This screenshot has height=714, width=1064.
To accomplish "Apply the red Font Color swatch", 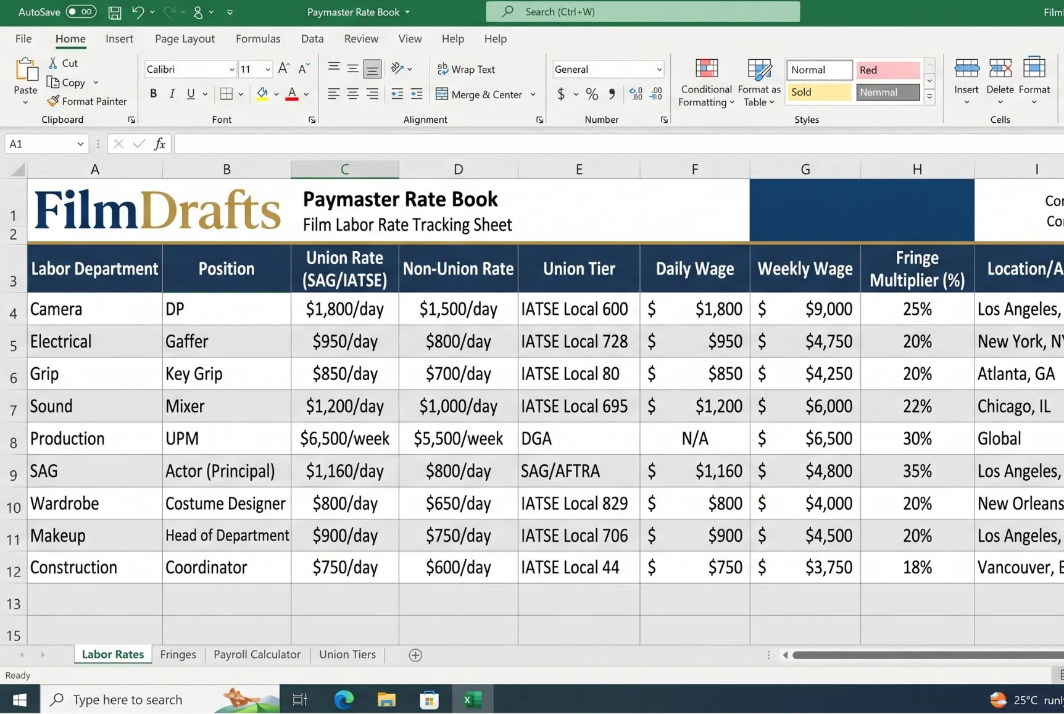I will point(292,94).
